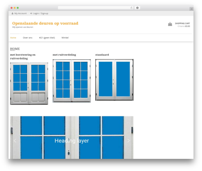Viewport: 202px width, 171px height.
Task: Click the HOME page heading
Action: (x=15, y=49)
